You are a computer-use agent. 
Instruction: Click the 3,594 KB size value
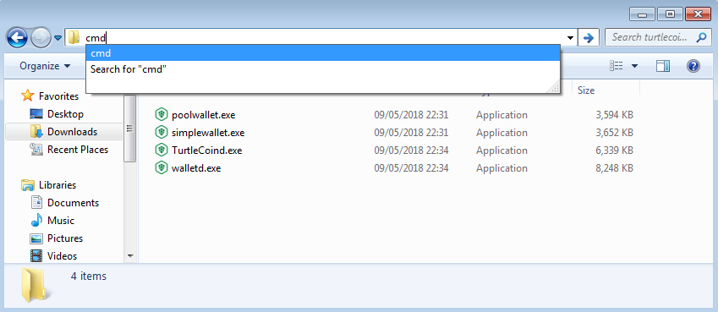click(615, 115)
